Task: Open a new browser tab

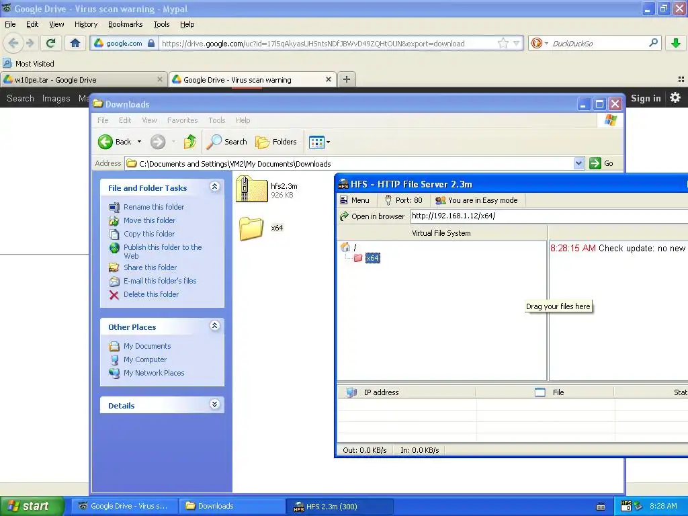Action: tap(347, 79)
